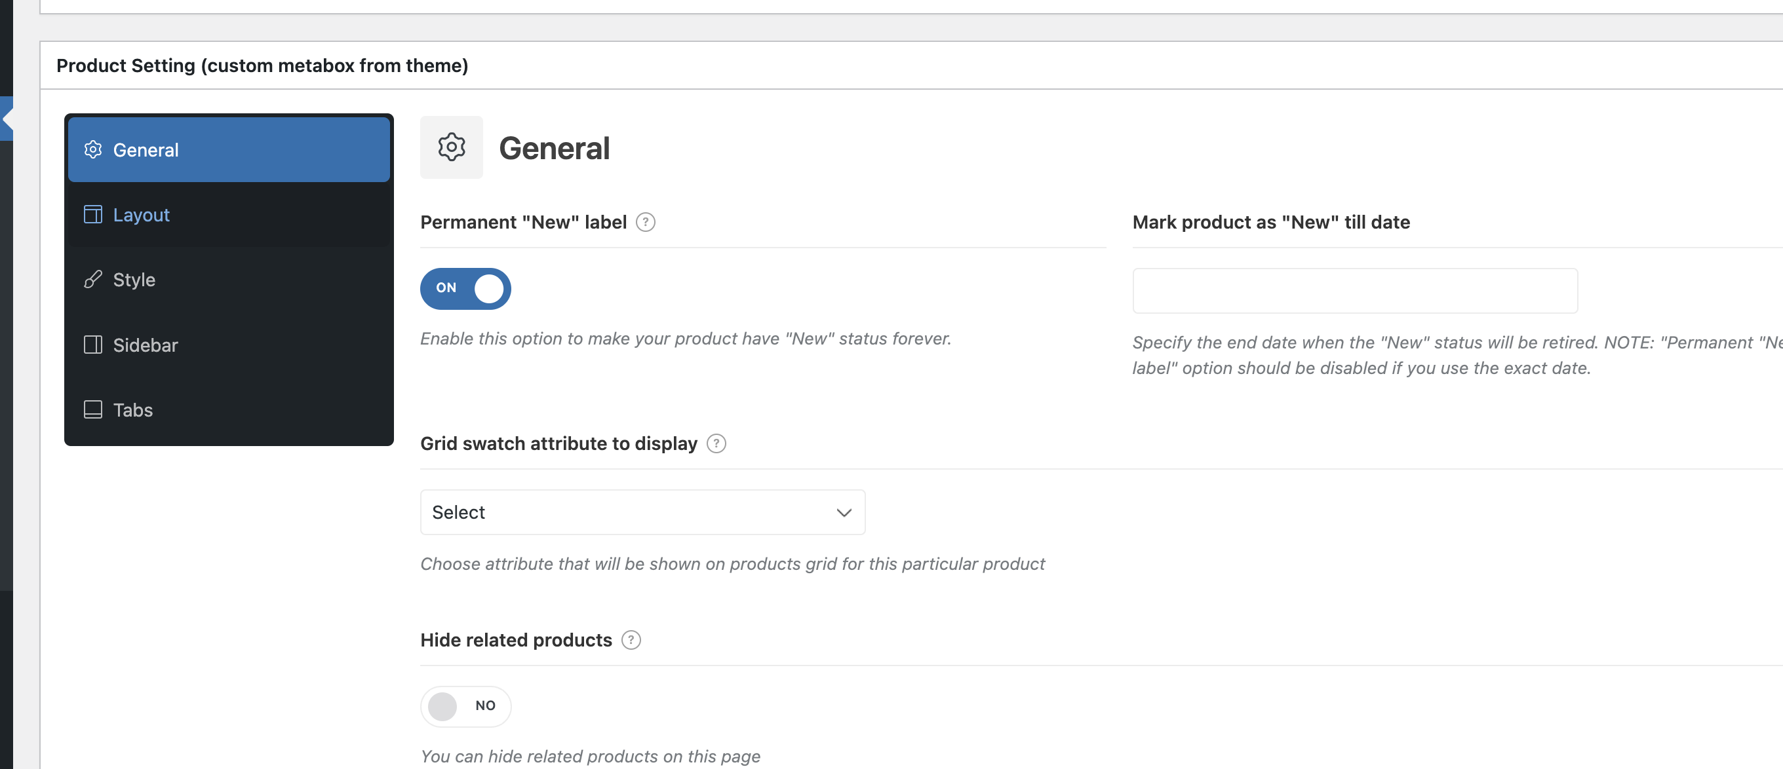The width and height of the screenshot is (1783, 769).
Task: Click the Sidebar panel icon
Action: (x=92, y=345)
